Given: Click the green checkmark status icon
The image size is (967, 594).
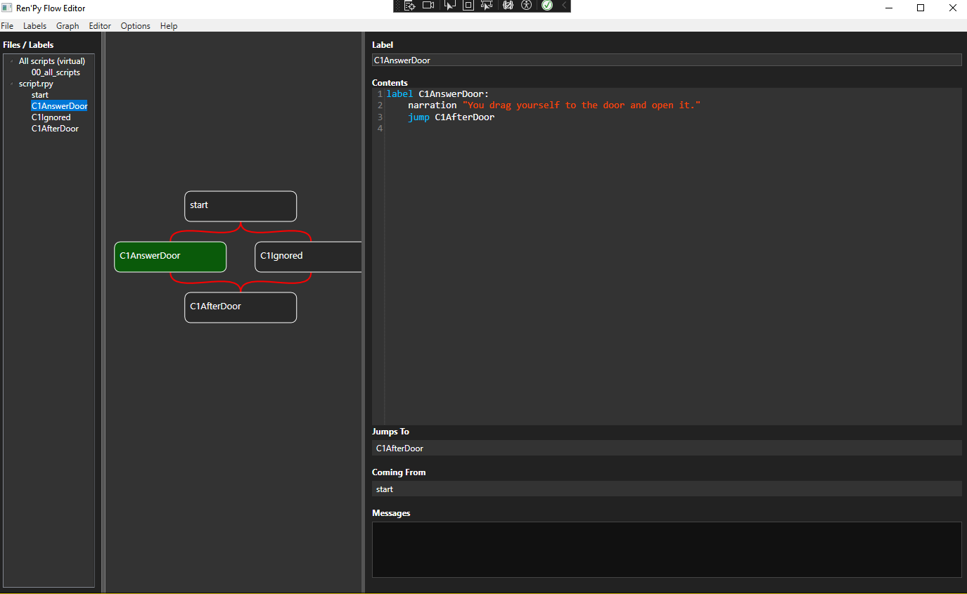Looking at the screenshot, I should [547, 6].
